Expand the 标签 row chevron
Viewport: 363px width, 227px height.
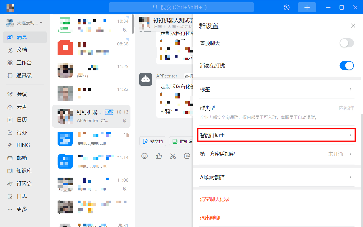point(351,89)
